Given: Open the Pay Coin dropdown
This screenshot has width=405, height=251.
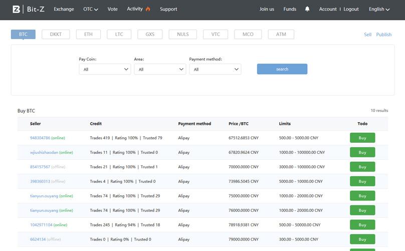Looking at the screenshot, I should (105, 69).
